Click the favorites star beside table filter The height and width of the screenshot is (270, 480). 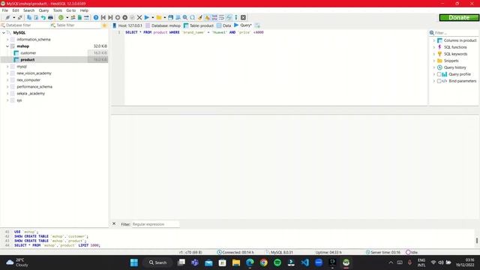coord(104,25)
